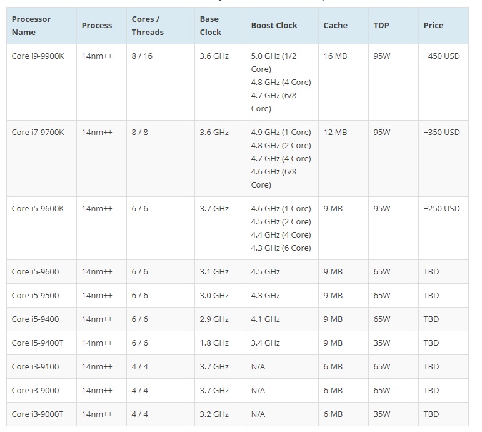Click the i9-9900K 3.6 GHz base clock
Screen dimensions: 482x432
220,82
